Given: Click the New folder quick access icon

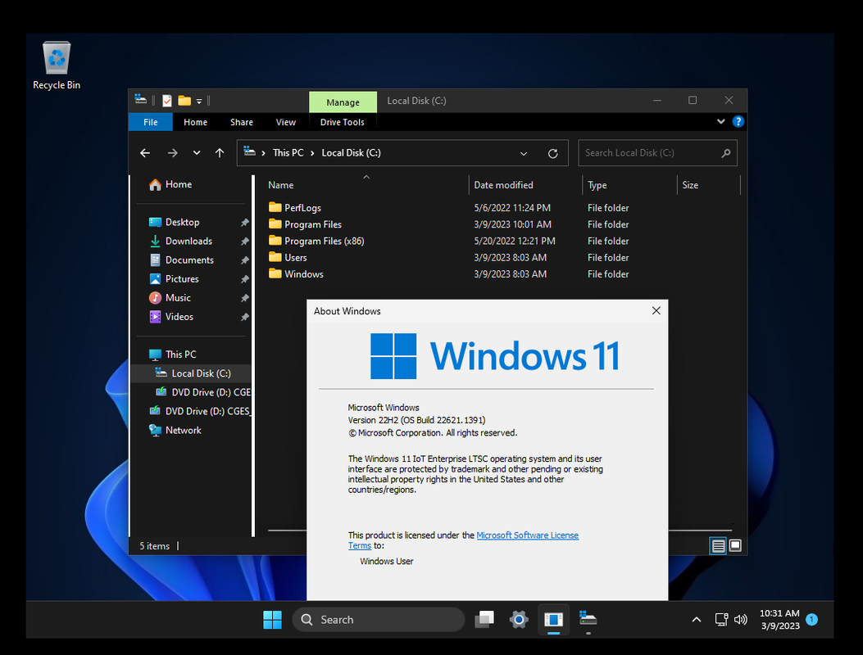Looking at the screenshot, I should (184, 101).
